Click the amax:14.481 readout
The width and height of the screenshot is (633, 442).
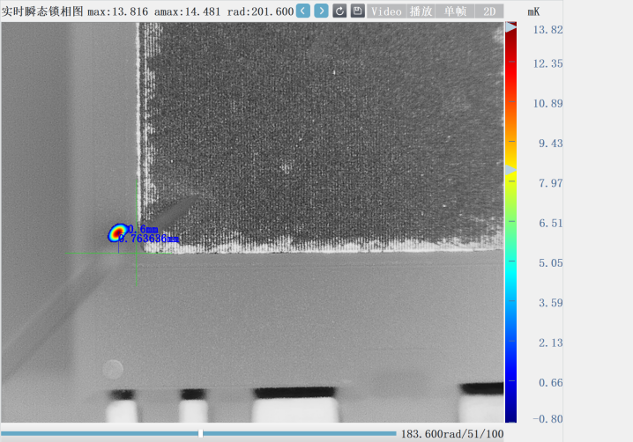187,11
